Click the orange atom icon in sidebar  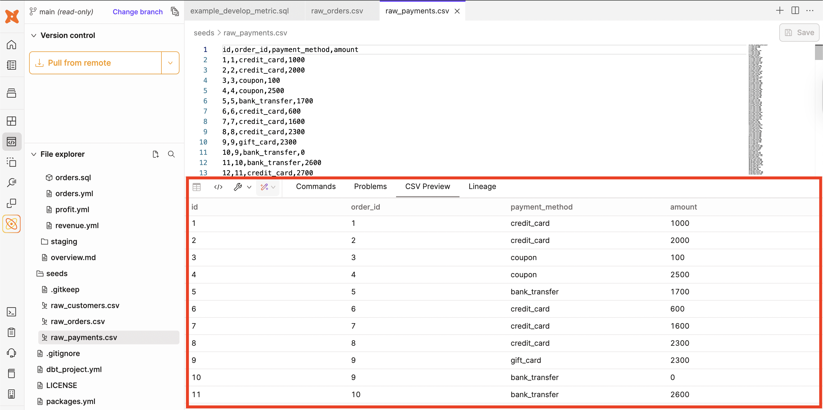pos(11,224)
